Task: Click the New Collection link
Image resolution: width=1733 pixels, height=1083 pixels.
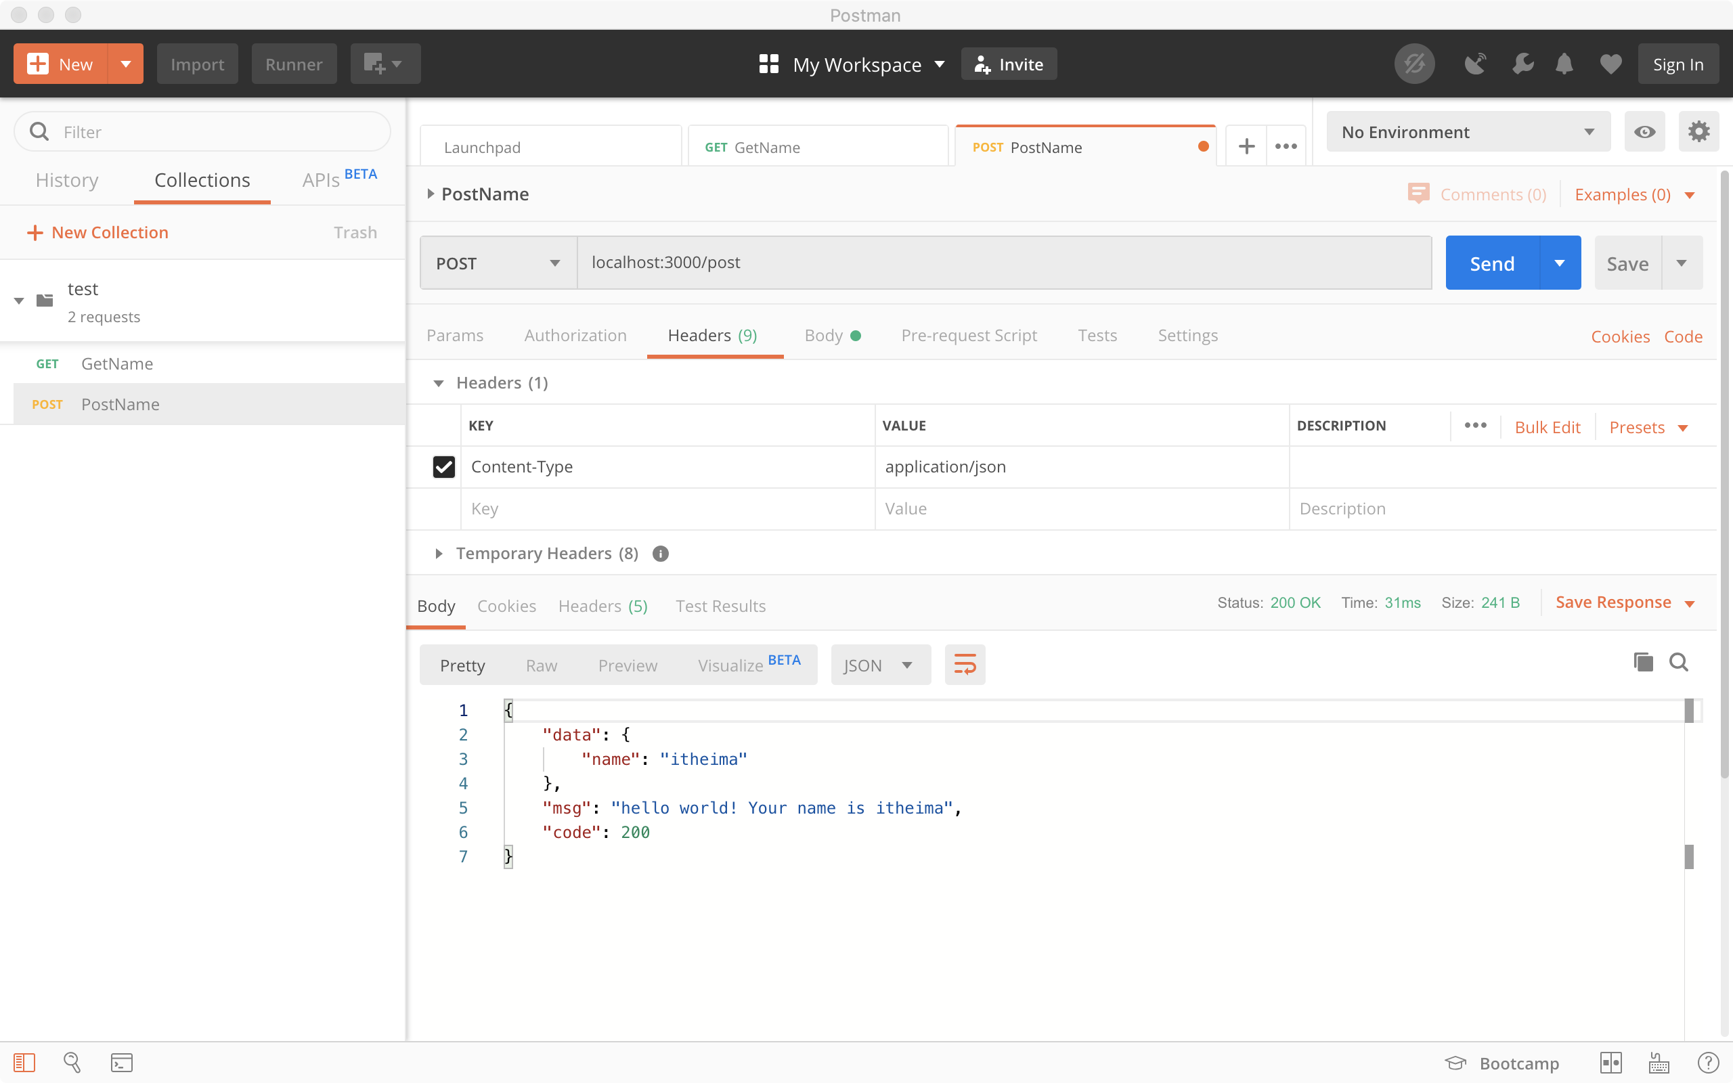Action: (97, 232)
